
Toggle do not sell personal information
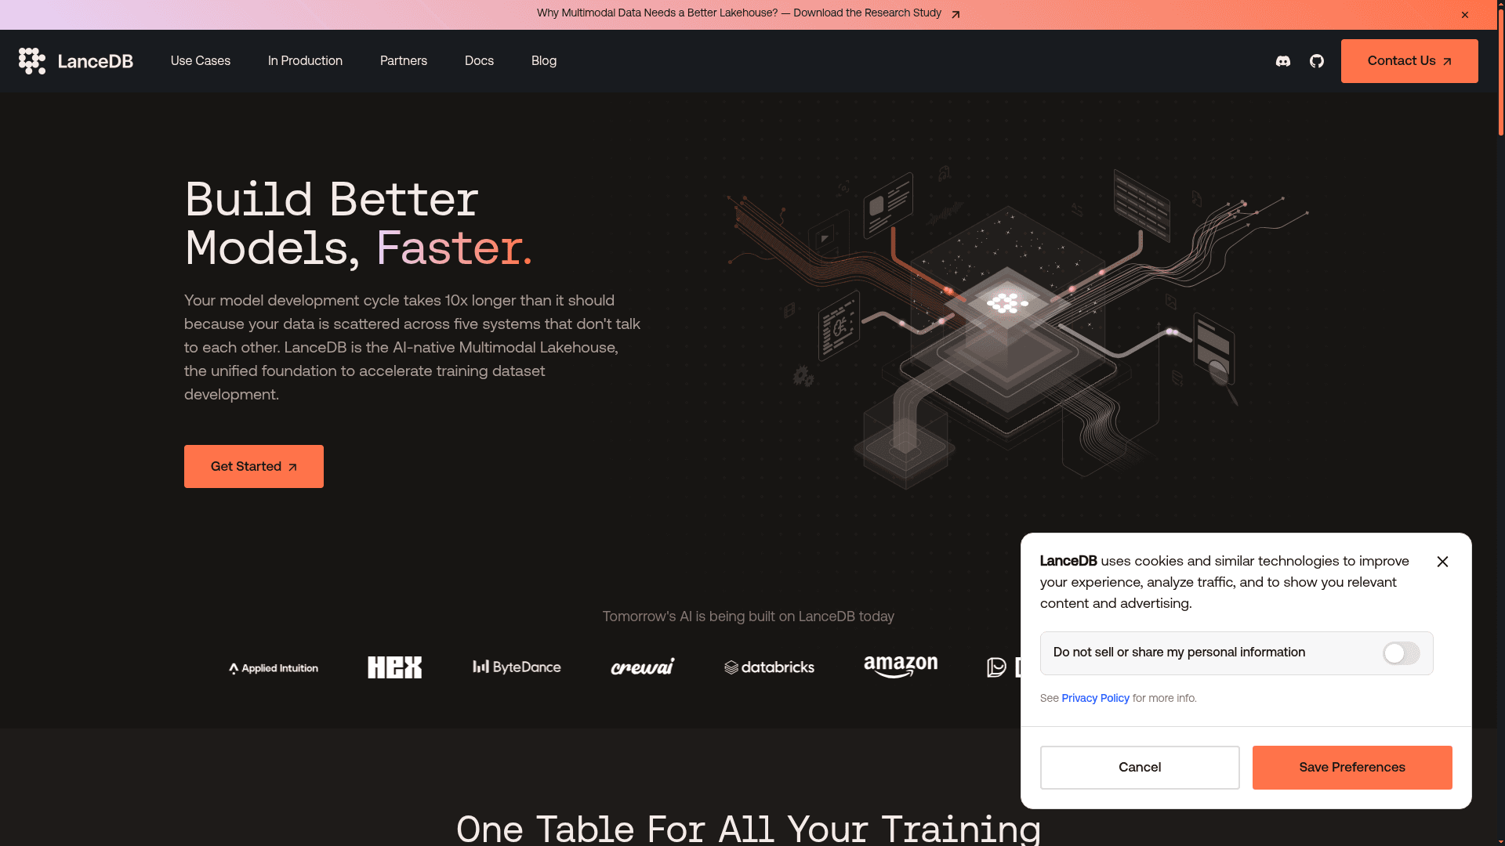coord(1401,653)
